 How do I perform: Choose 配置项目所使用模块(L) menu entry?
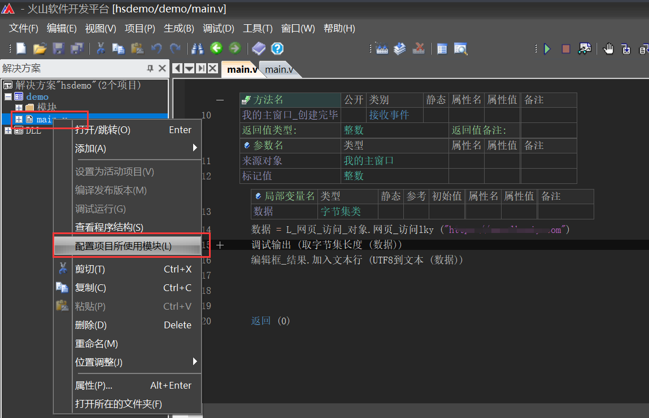point(128,246)
